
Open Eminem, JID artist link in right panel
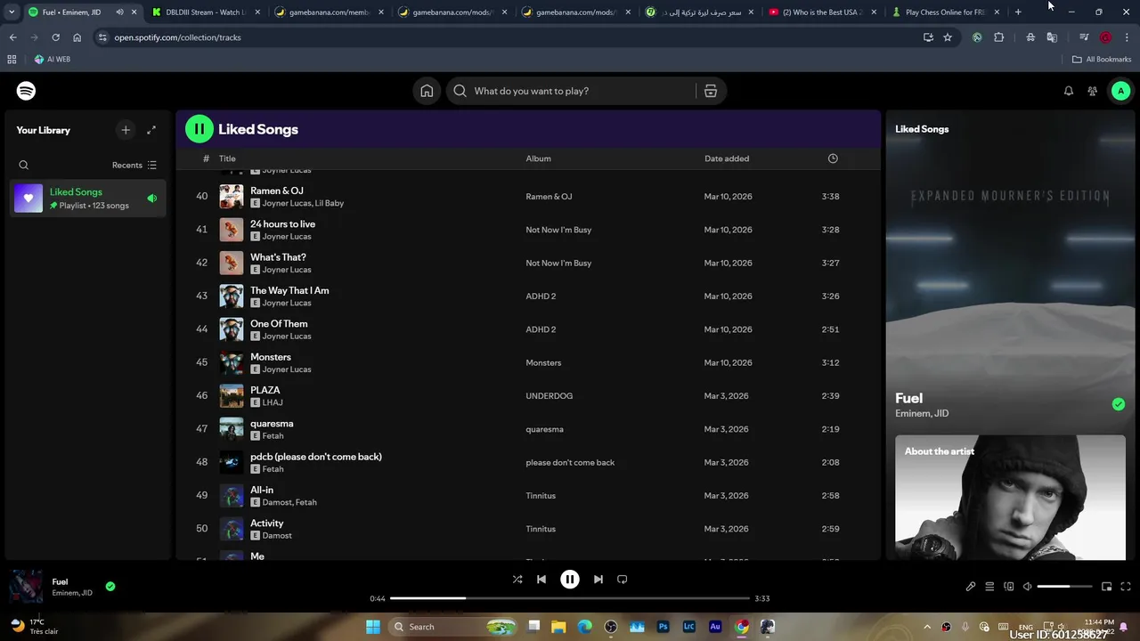pyautogui.click(x=922, y=413)
